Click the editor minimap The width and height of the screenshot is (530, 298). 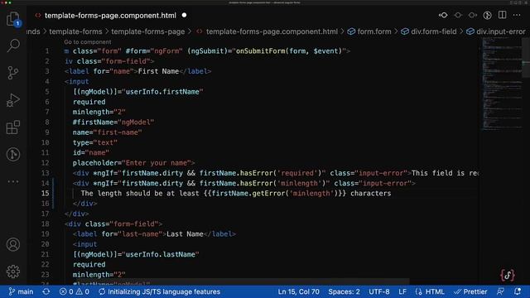click(x=503, y=84)
